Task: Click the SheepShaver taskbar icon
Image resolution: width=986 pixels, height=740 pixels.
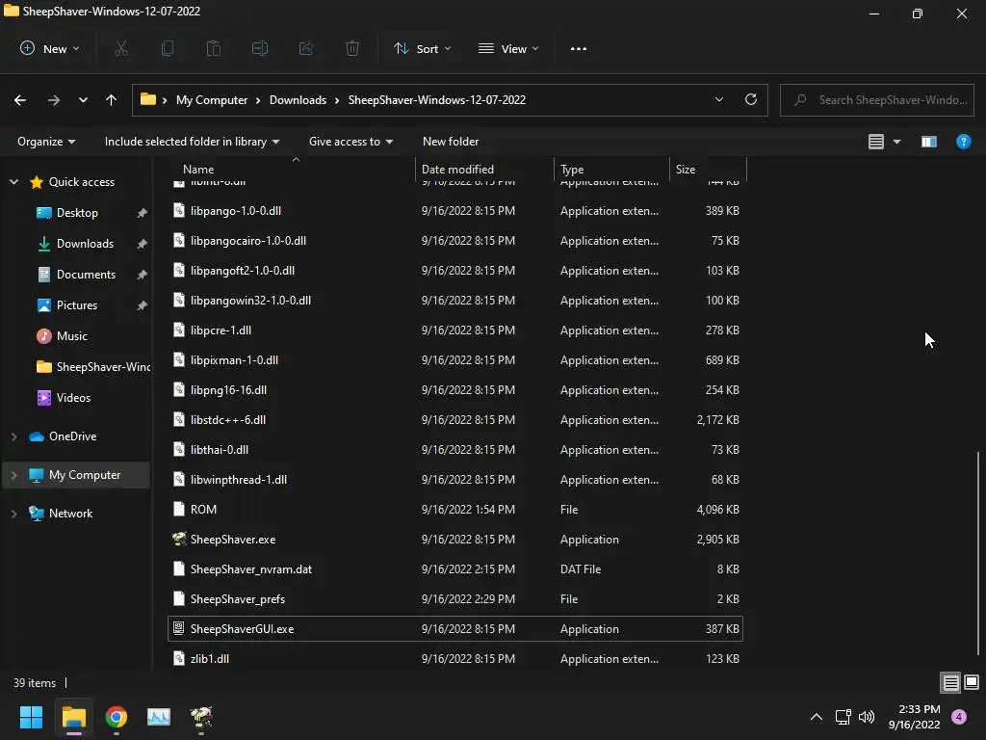Action: (x=201, y=717)
